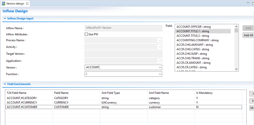Click the Add button

248,28
